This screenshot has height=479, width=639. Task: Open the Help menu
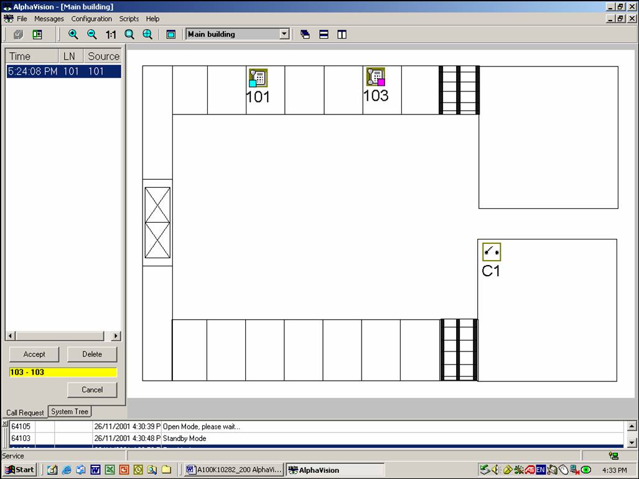[152, 19]
